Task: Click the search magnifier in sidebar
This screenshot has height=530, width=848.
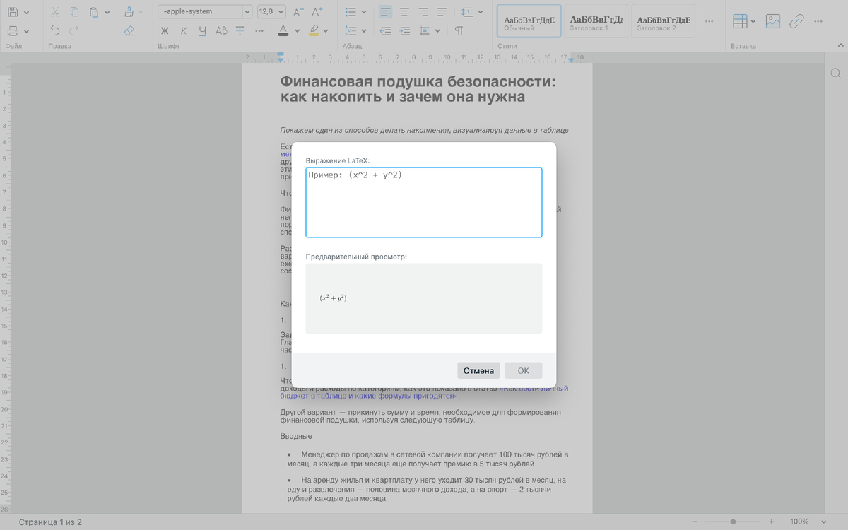Action: pos(835,73)
